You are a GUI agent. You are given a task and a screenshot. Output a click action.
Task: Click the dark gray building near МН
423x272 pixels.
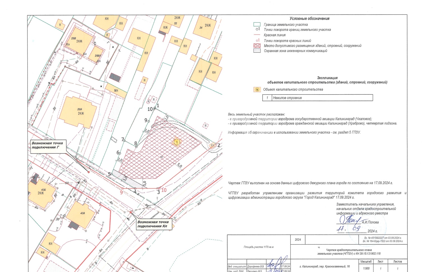(115, 77)
